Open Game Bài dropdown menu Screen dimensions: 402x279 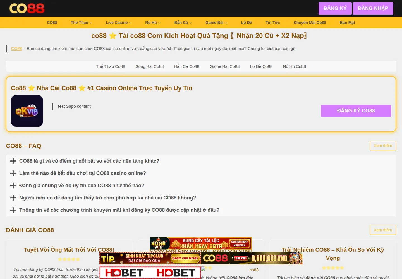coord(216,23)
